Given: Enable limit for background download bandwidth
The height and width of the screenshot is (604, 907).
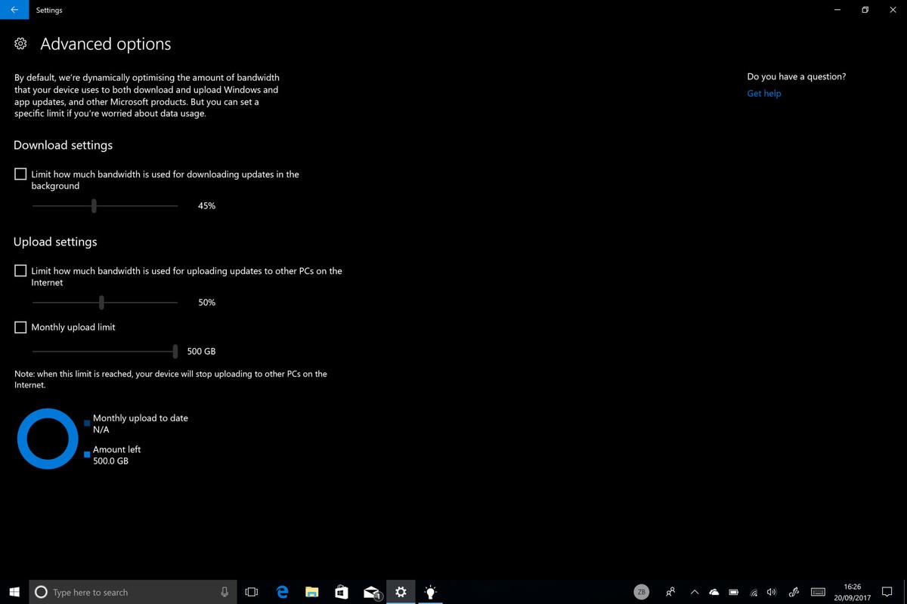Looking at the screenshot, I should click(x=20, y=174).
